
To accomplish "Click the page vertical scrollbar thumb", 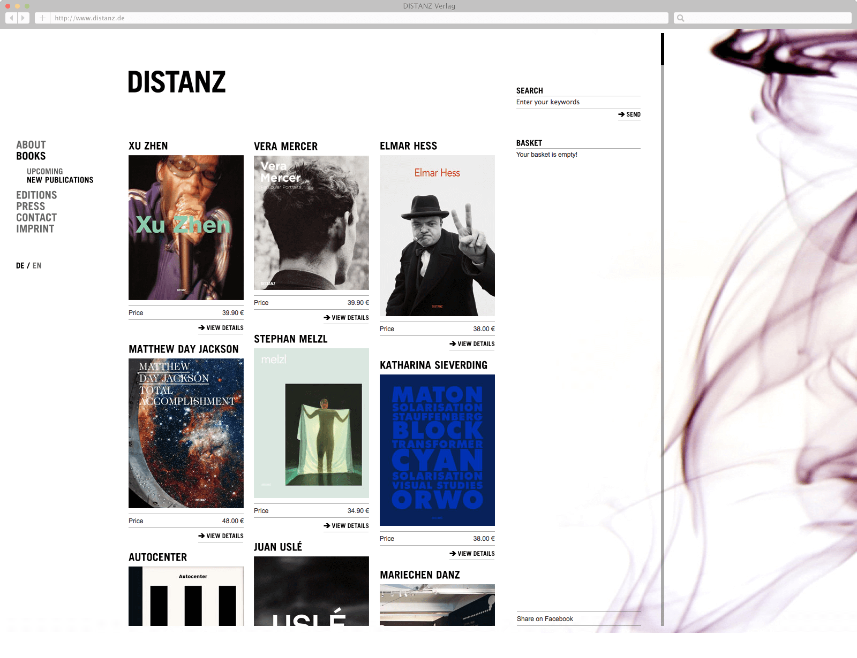I will point(663,49).
